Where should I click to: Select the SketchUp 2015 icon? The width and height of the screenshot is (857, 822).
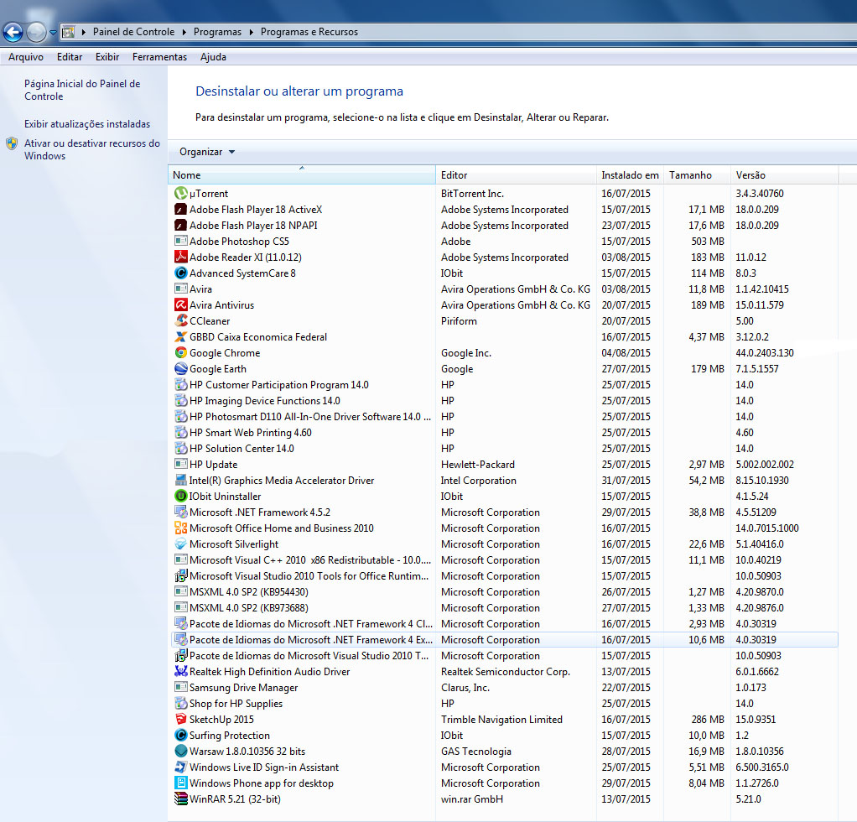[x=180, y=720]
